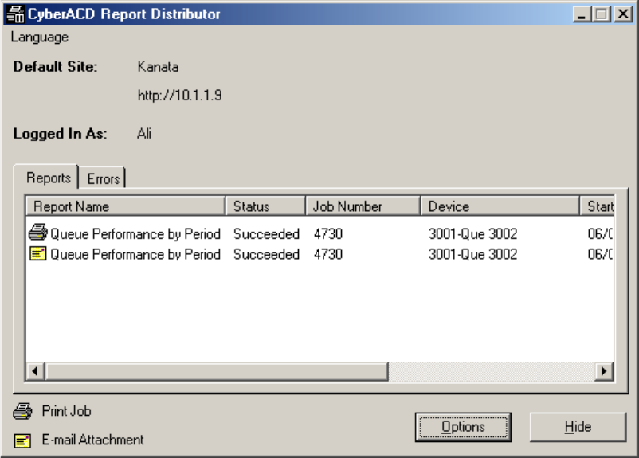Switch to the Errors tab
Viewport: 639px width, 458px height.
pyautogui.click(x=103, y=178)
